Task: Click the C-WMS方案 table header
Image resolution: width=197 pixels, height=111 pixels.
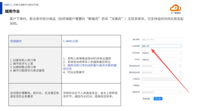Action: (71, 41)
